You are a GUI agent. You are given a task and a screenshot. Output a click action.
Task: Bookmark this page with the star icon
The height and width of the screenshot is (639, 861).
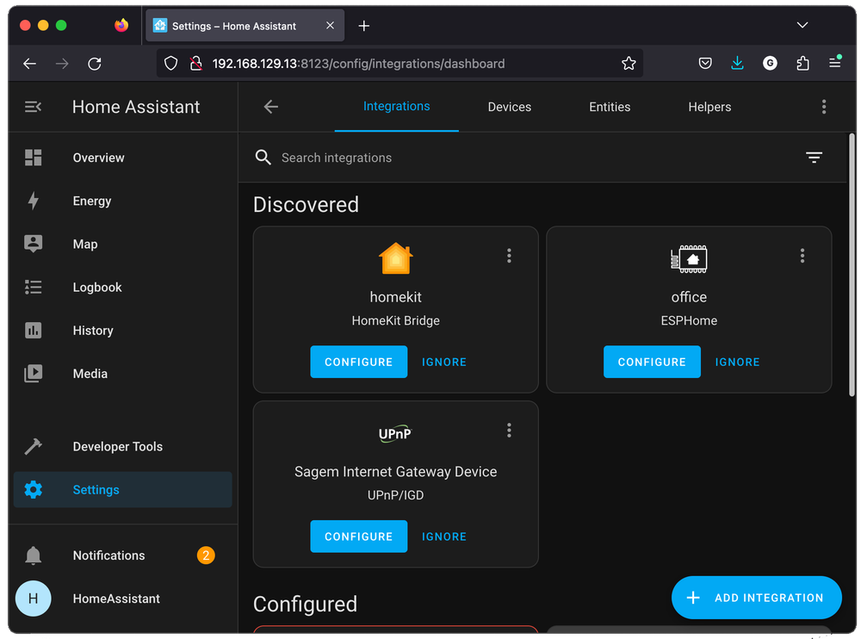[x=629, y=64]
